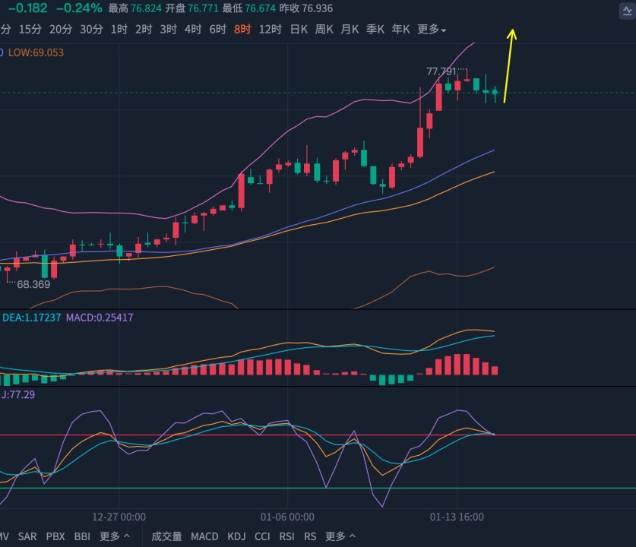Enable the PBX overlay indicator

point(55,536)
